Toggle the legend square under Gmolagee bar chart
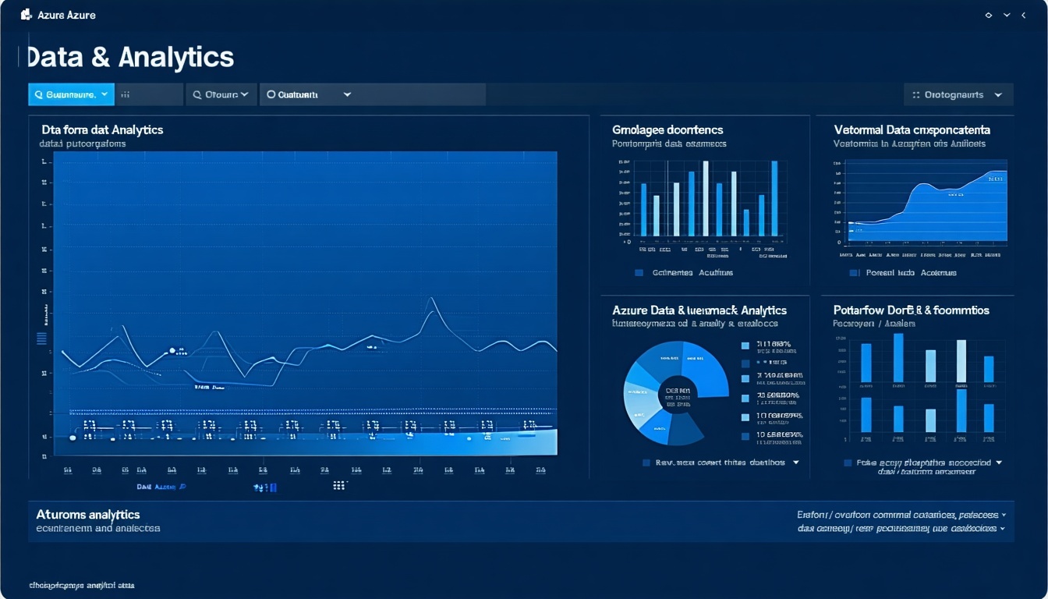Viewport: 1048px width, 599px height. click(639, 273)
